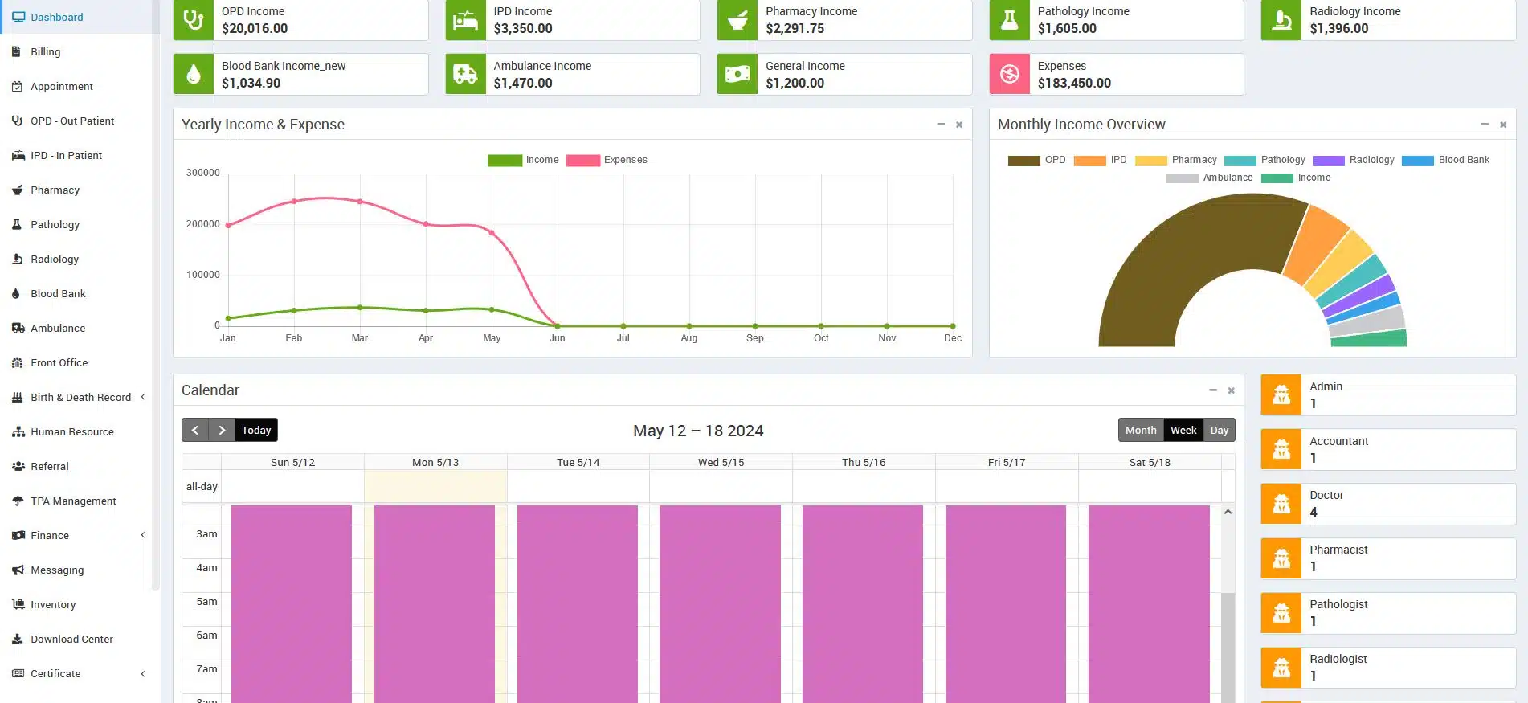This screenshot has width=1528, height=703.
Task: Click the Birth & Death Record cake icon
Action: (17, 397)
